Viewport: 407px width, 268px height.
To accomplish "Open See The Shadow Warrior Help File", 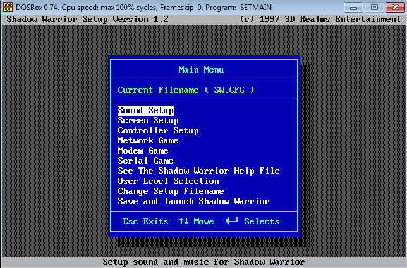I will click(199, 171).
